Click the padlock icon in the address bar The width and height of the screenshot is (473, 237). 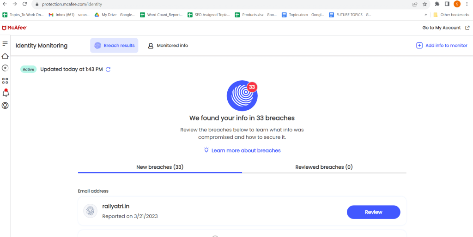click(x=37, y=4)
